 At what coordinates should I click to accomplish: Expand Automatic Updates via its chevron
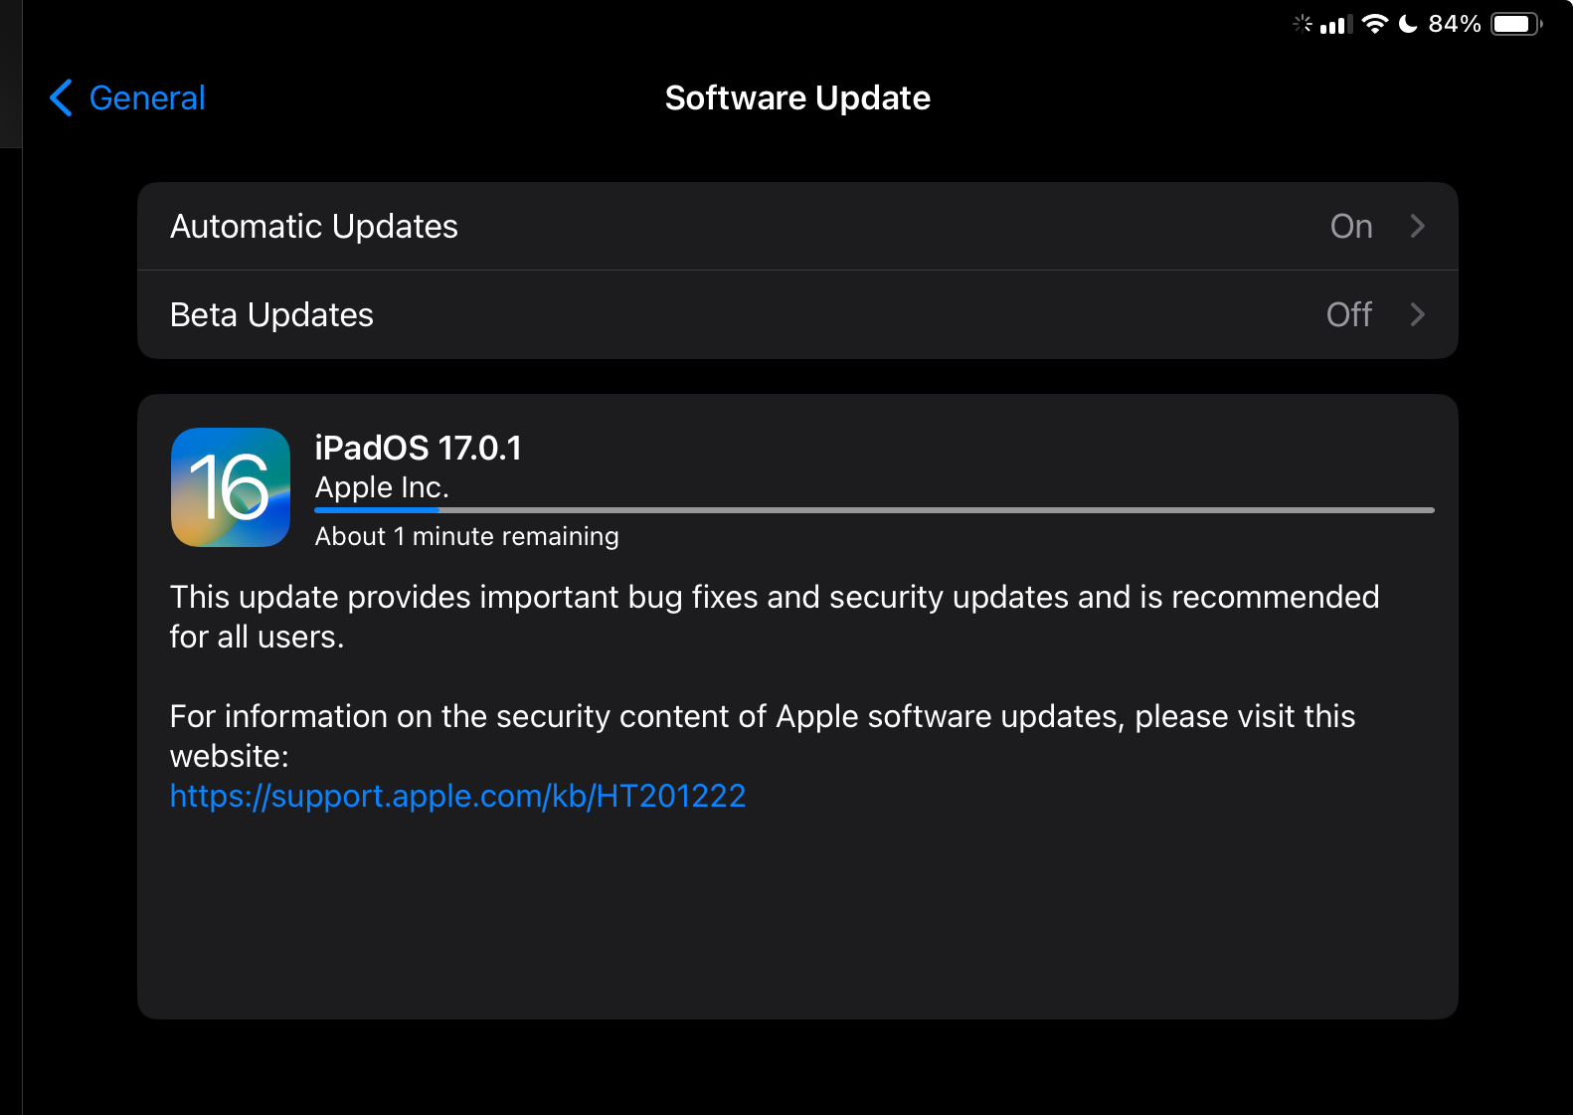click(x=1418, y=226)
